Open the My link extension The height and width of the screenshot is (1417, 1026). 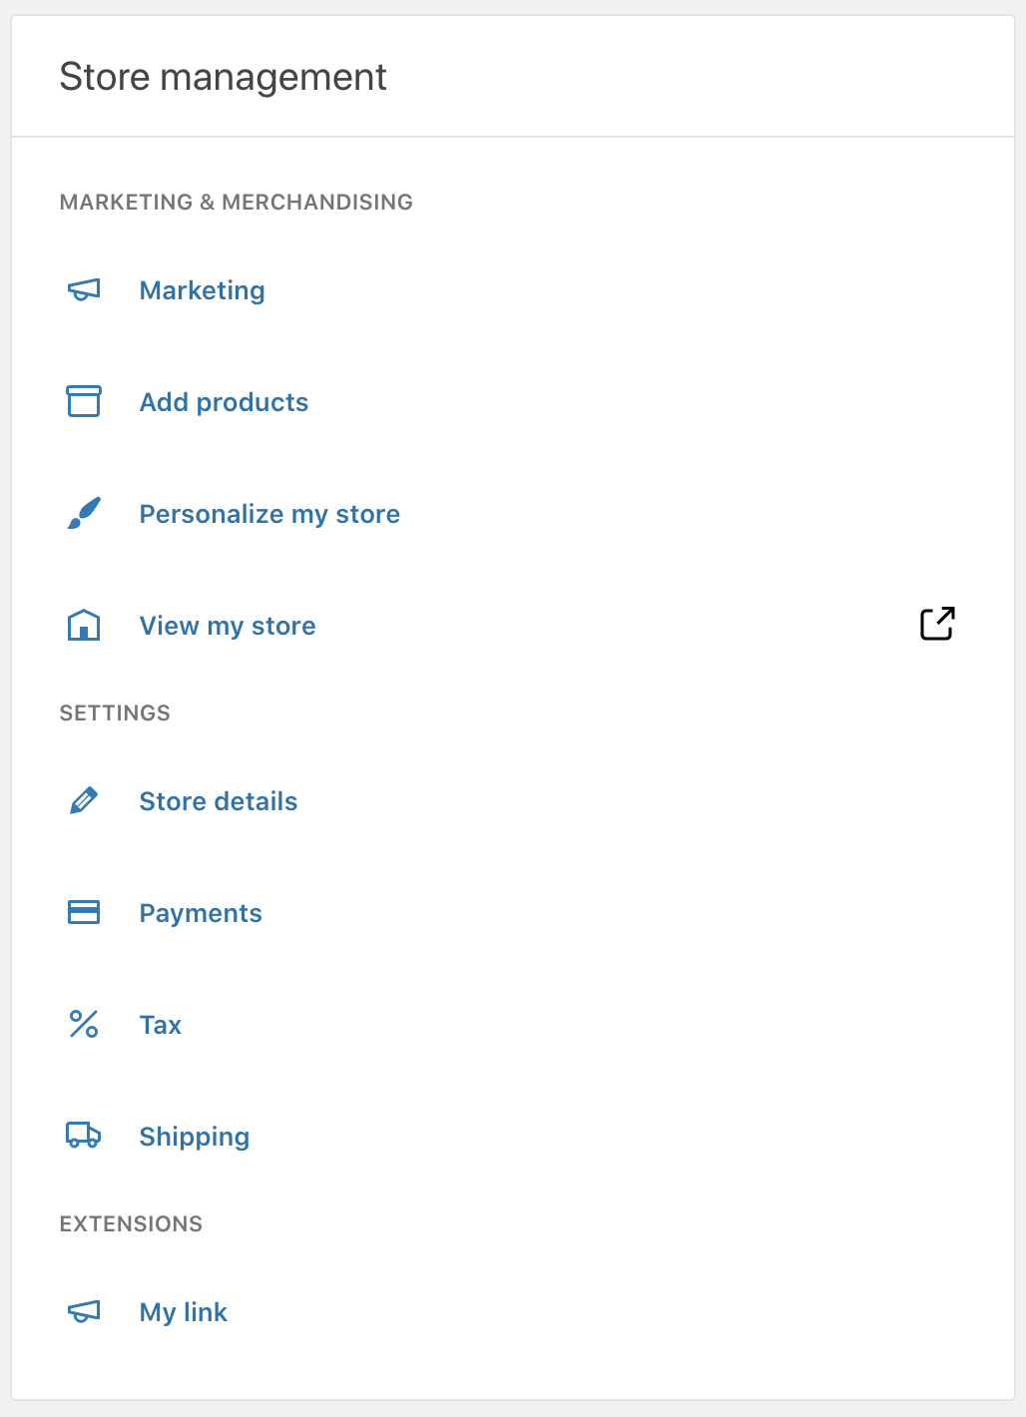(184, 1312)
